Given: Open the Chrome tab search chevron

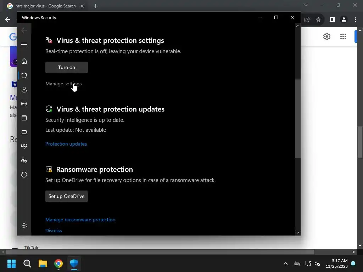Looking at the screenshot, I should click(306, 5).
